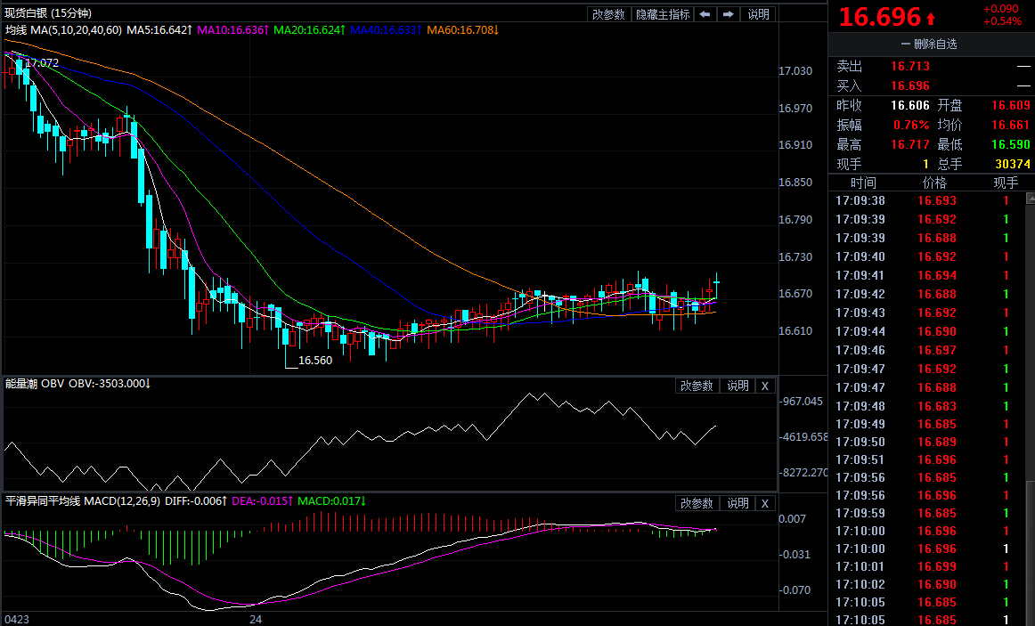Viewport: 1035px width, 626px height.
Task: Click the 最高 value 16.717
Action: tap(910, 144)
